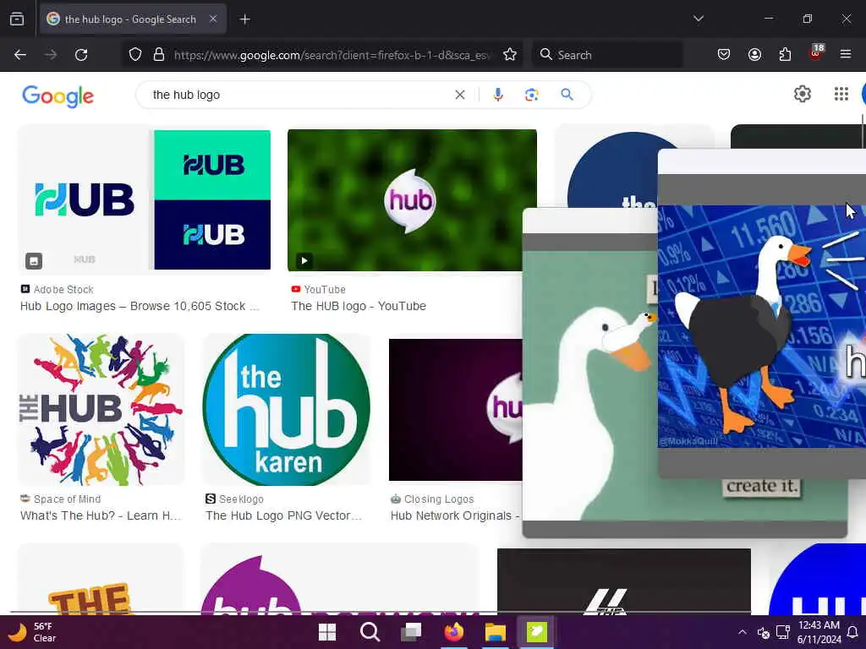Click the Firefox taskbar icon
Viewport: 866px width, 649px height.
[453, 632]
